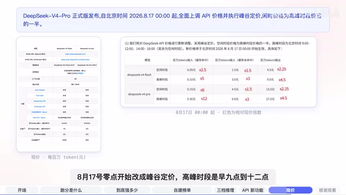Select the 跑分是什么 chapter tab
Image resolution: width=346 pixels, height=195 pixels.
(x=71, y=190)
